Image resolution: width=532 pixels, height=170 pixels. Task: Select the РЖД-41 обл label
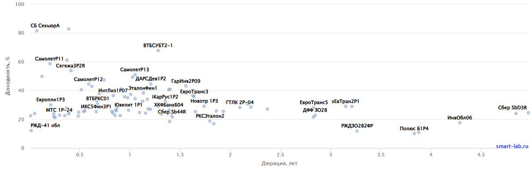[x=45, y=125]
